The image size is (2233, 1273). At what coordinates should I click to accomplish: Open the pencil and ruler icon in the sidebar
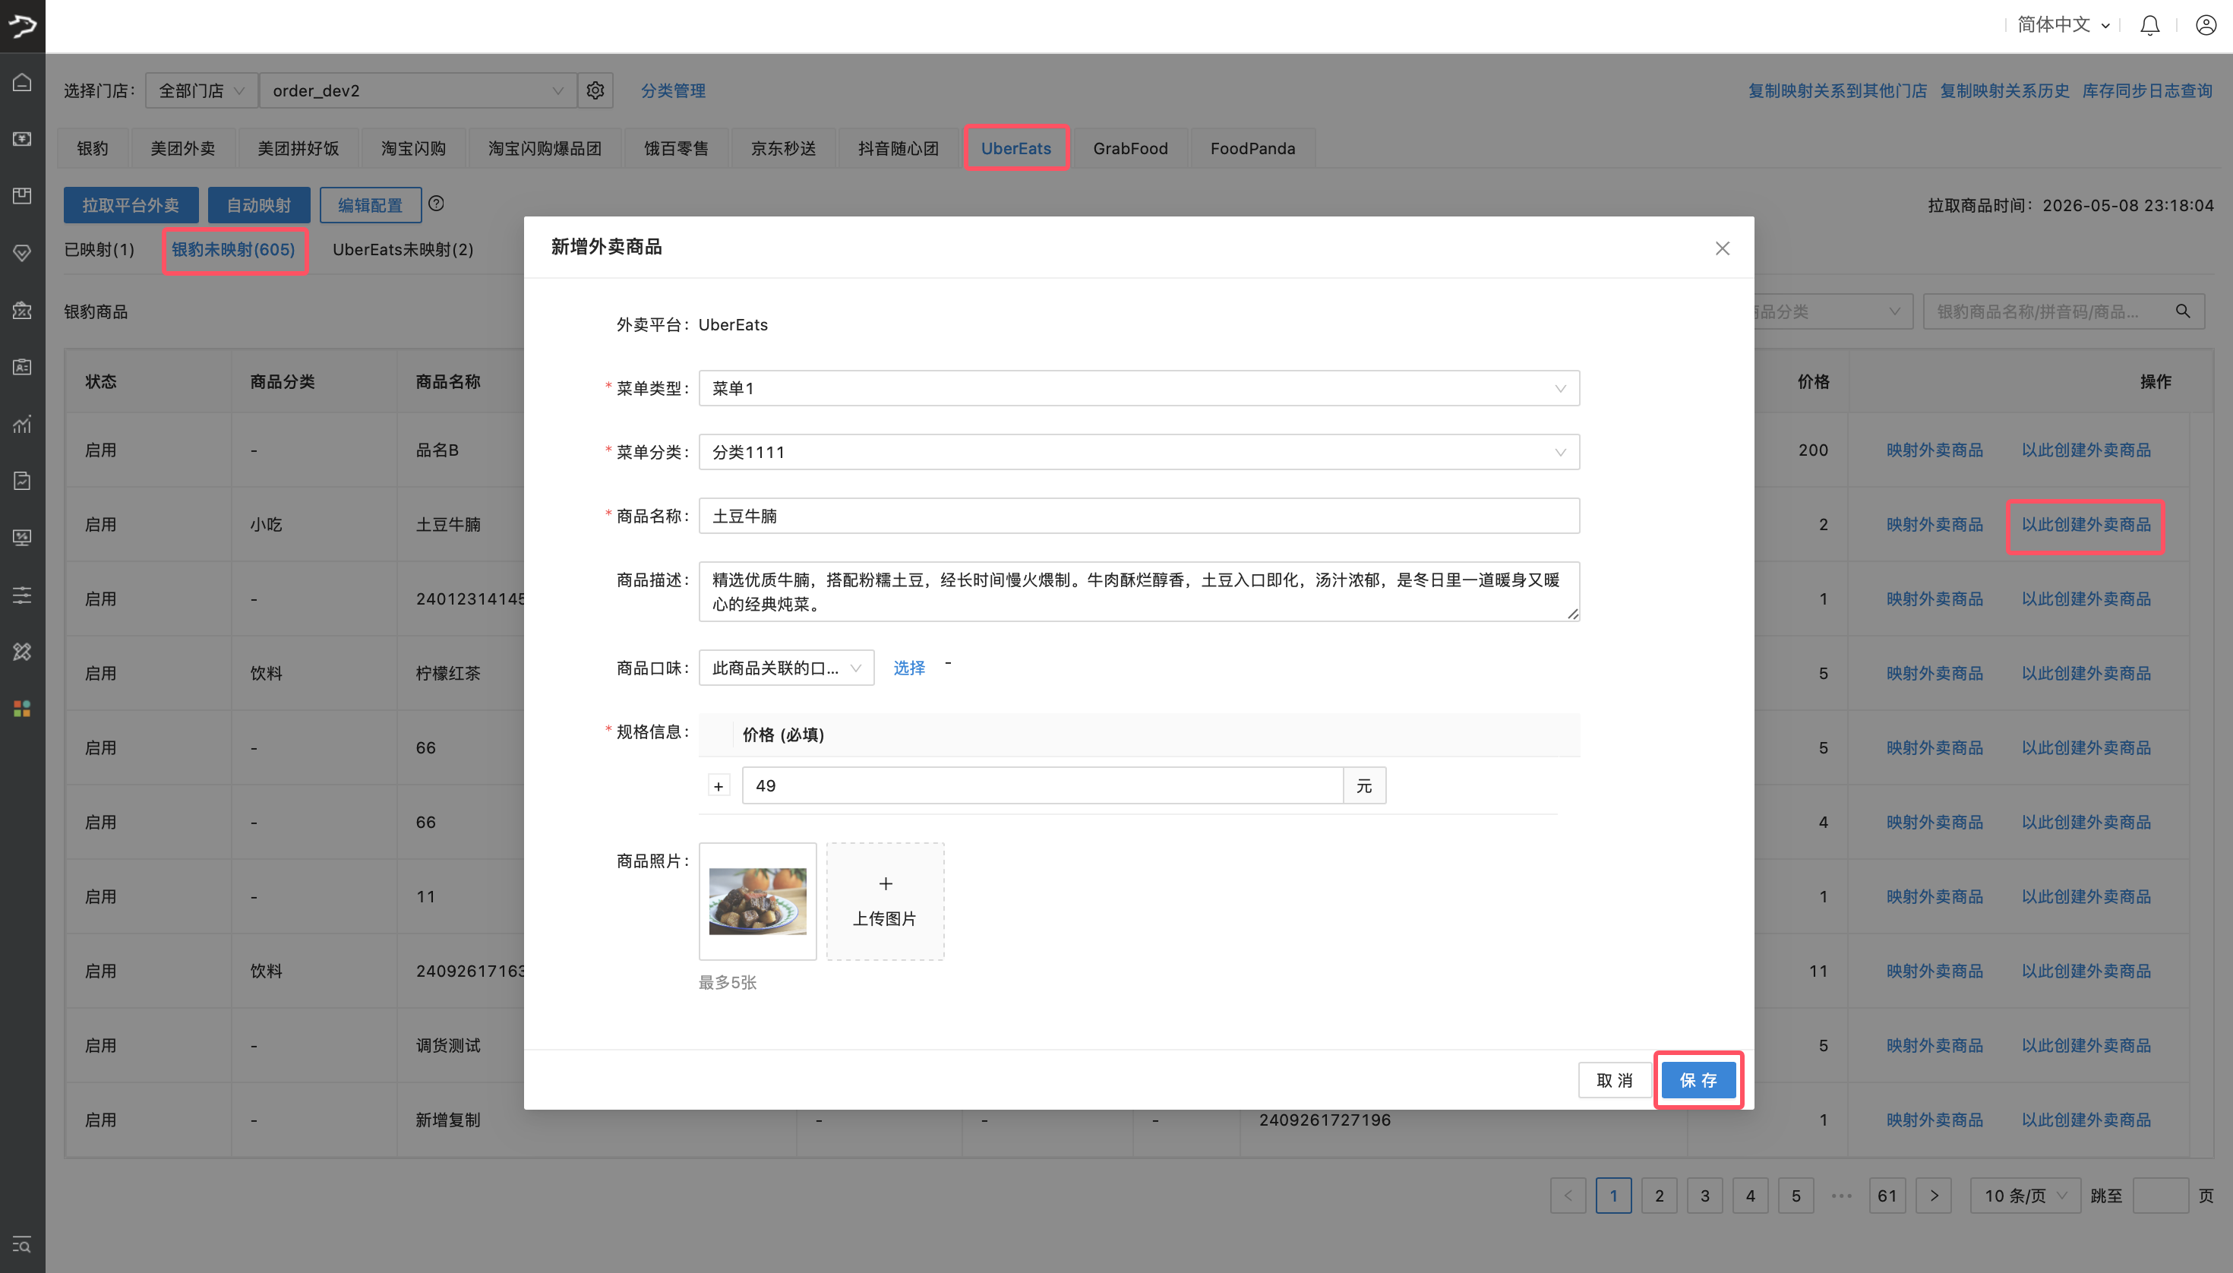pos(23,652)
